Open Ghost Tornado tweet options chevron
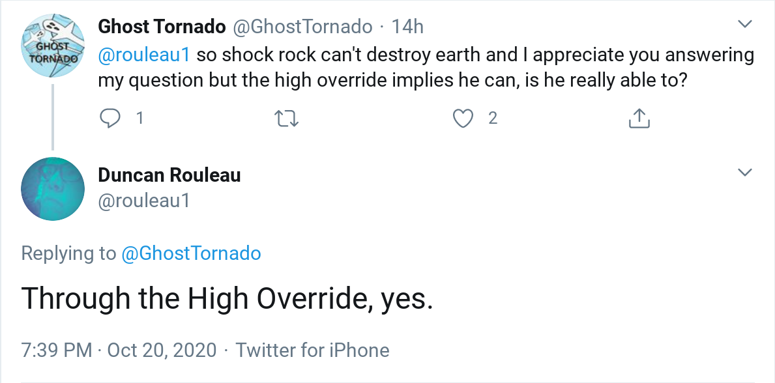Viewport: 775px width, 383px height. [744, 25]
